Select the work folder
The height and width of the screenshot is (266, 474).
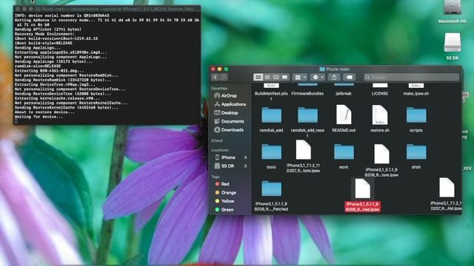pyautogui.click(x=344, y=152)
